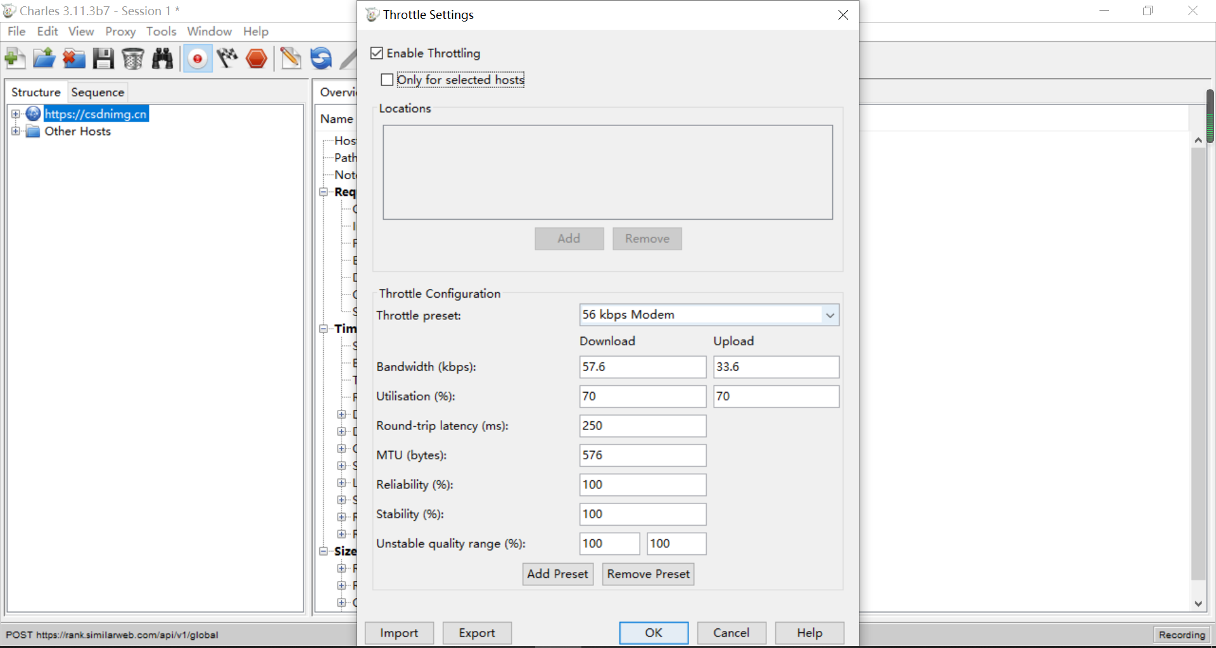Click the Breakpoints red hexagon icon

pyautogui.click(x=256, y=59)
